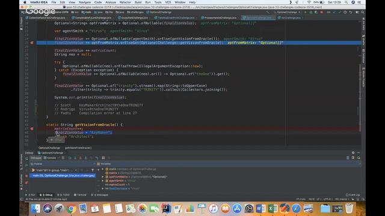Screen dimensions: 385x216
Task: Click the red Stop icon in main toolbar
Action: (x=321, y=12)
